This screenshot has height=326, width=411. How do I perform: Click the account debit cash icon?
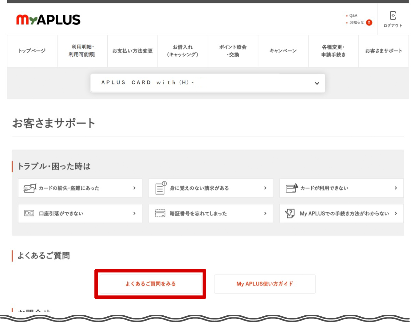pyautogui.click(x=29, y=213)
